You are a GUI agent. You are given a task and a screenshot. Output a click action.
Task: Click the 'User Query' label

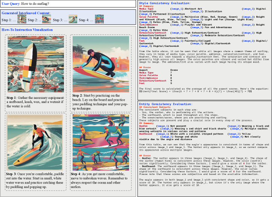pyautogui.click(x=11, y=4)
